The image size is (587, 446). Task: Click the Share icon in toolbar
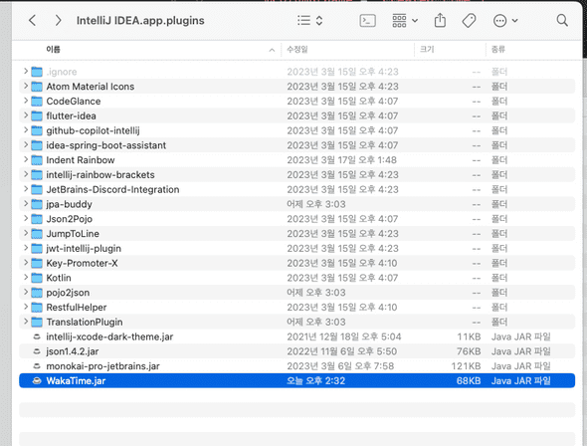tap(440, 20)
